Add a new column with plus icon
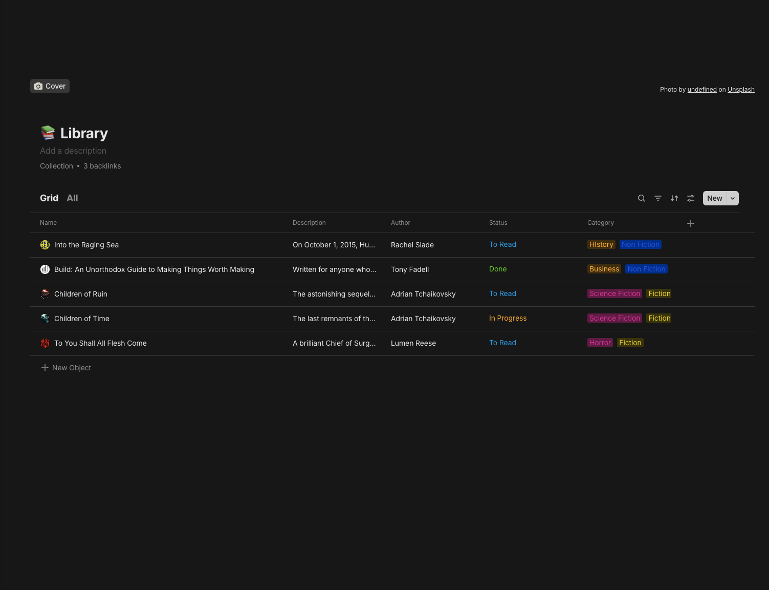The image size is (769, 590). pos(691,223)
